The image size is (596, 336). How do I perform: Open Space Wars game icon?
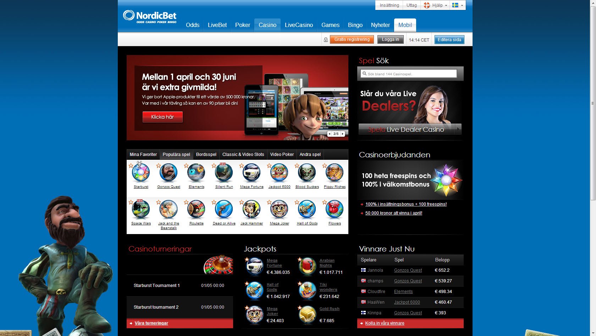[x=141, y=209]
